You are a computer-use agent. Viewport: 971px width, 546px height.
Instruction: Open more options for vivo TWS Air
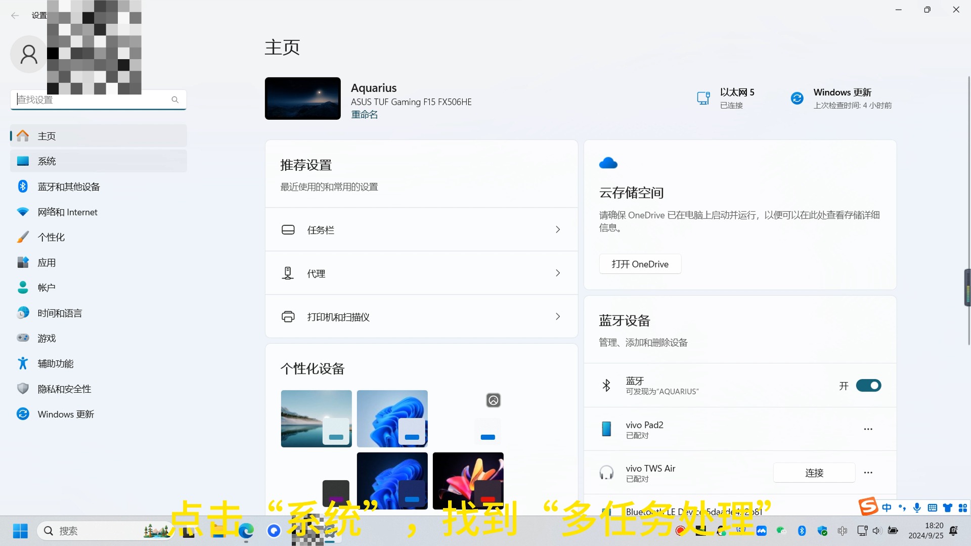868,472
